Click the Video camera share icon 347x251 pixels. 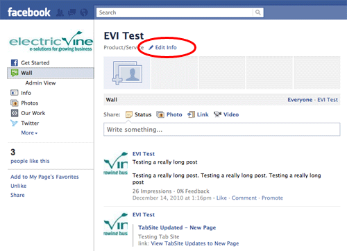coord(217,114)
